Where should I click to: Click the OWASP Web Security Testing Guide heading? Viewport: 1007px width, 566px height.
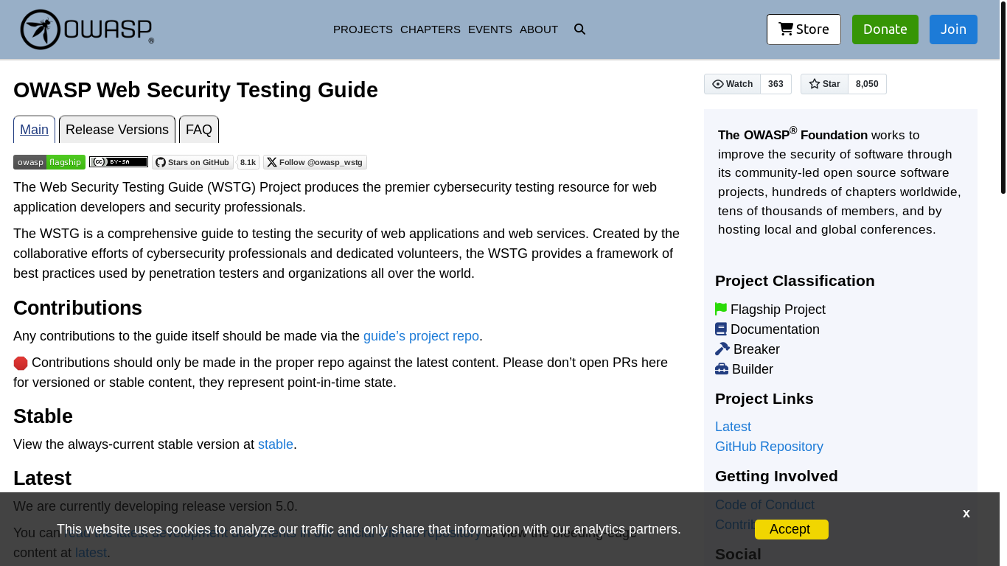[195, 90]
